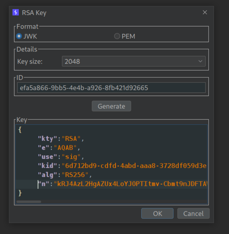Click the lightning bolt app icon in title bar

[x=16, y=13]
